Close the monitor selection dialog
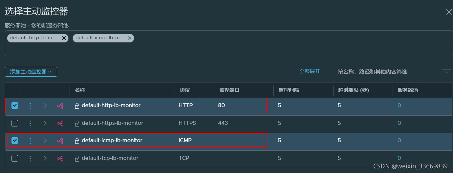Image resolution: width=453 pixels, height=173 pixels. pyautogui.click(x=449, y=12)
